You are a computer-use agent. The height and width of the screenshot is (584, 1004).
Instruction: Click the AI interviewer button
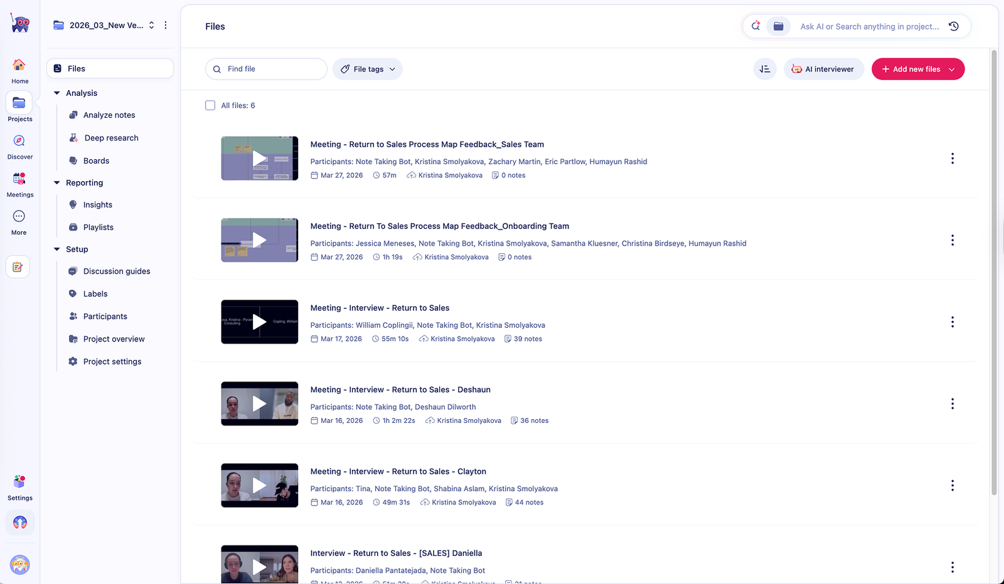(824, 69)
